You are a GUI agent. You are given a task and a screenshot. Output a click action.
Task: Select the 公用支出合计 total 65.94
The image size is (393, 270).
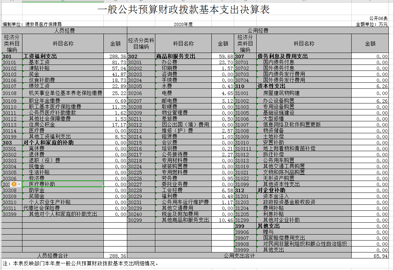(370, 256)
